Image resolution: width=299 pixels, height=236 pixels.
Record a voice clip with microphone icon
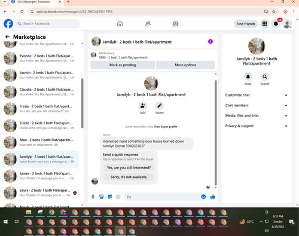(x=93, y=197)
